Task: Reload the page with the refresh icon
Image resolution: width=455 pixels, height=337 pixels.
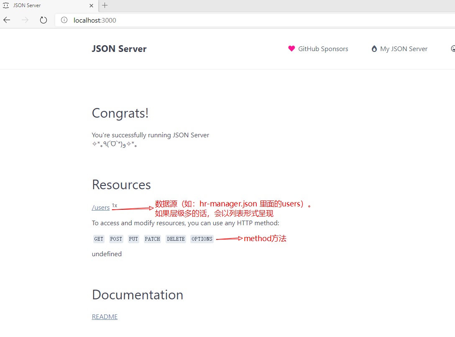Action: [x=43, y=20]
